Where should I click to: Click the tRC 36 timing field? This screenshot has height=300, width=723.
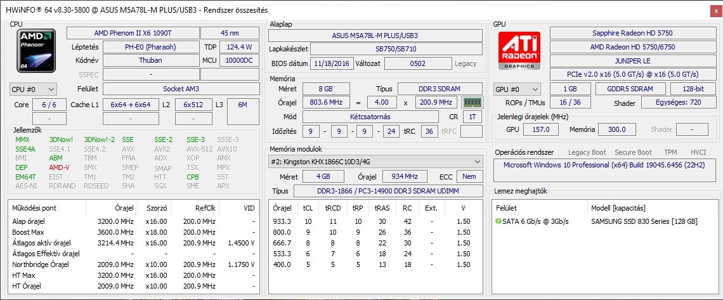tap(429, 131)
